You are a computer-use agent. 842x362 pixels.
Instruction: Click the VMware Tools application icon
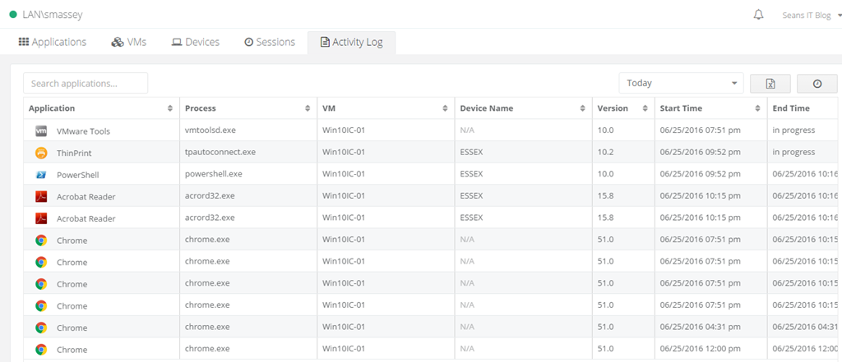click(41, 131)
